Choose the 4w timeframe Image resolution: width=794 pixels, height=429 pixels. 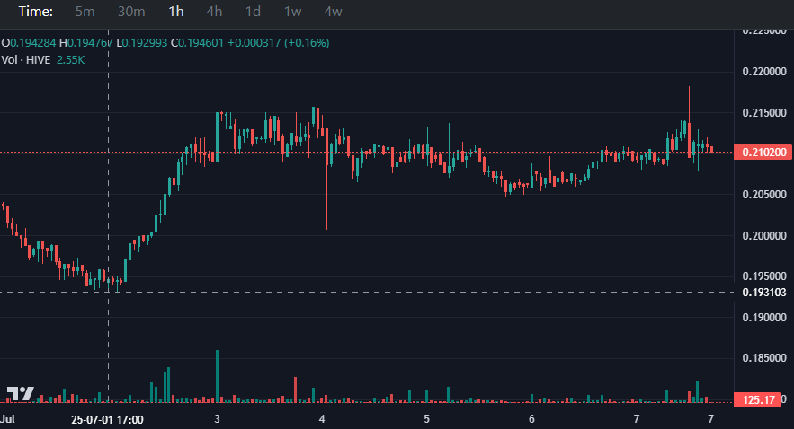(x=333, y=12)
